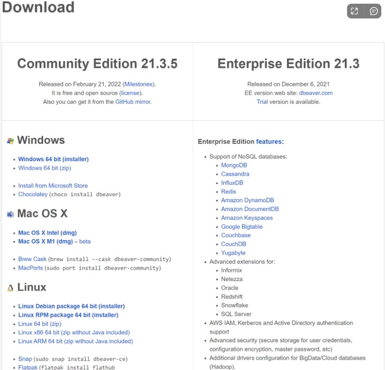Click the Trial version link

262,102
